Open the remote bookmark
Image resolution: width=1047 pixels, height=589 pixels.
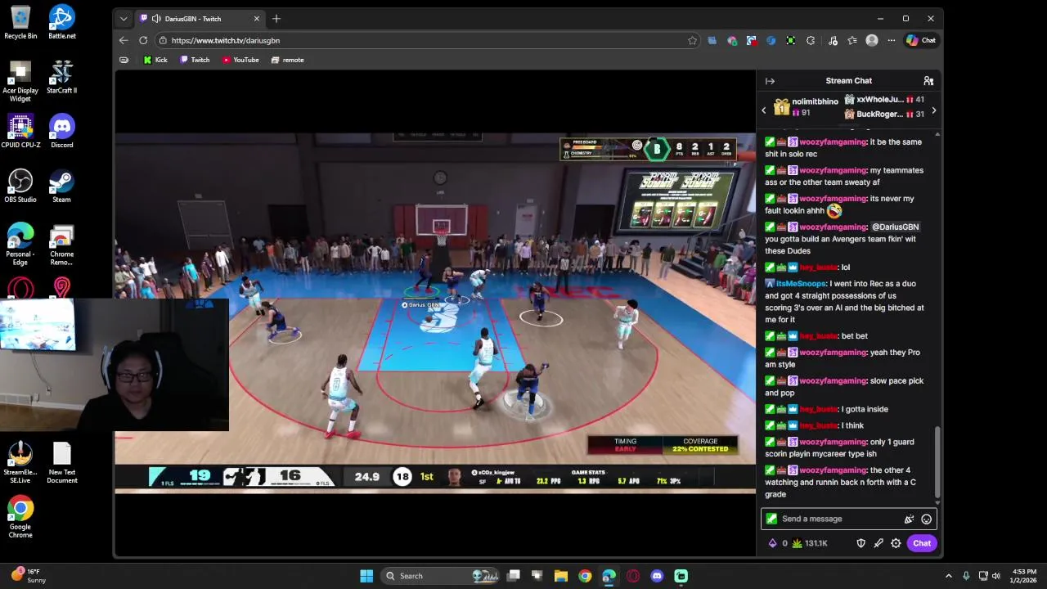(x=287, y=60)
